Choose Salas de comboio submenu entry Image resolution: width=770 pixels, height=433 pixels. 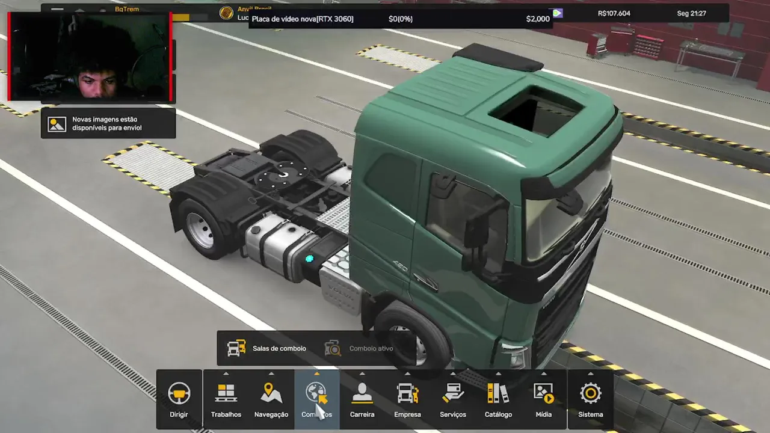pos(266,348)
